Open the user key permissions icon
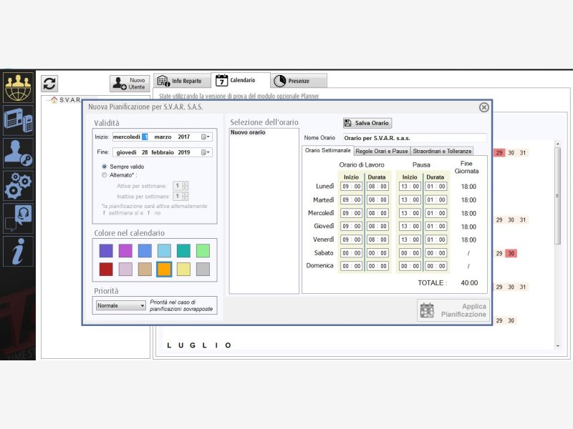 point(18,153)
